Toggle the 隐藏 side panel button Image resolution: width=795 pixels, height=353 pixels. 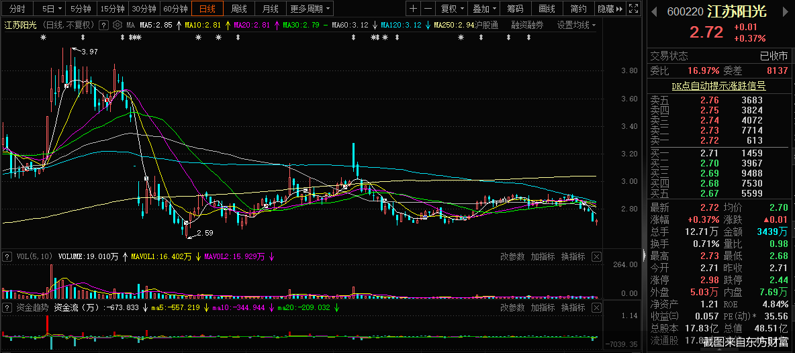tap(610, 9)
